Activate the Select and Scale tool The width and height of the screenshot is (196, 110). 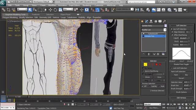(60, 10)
